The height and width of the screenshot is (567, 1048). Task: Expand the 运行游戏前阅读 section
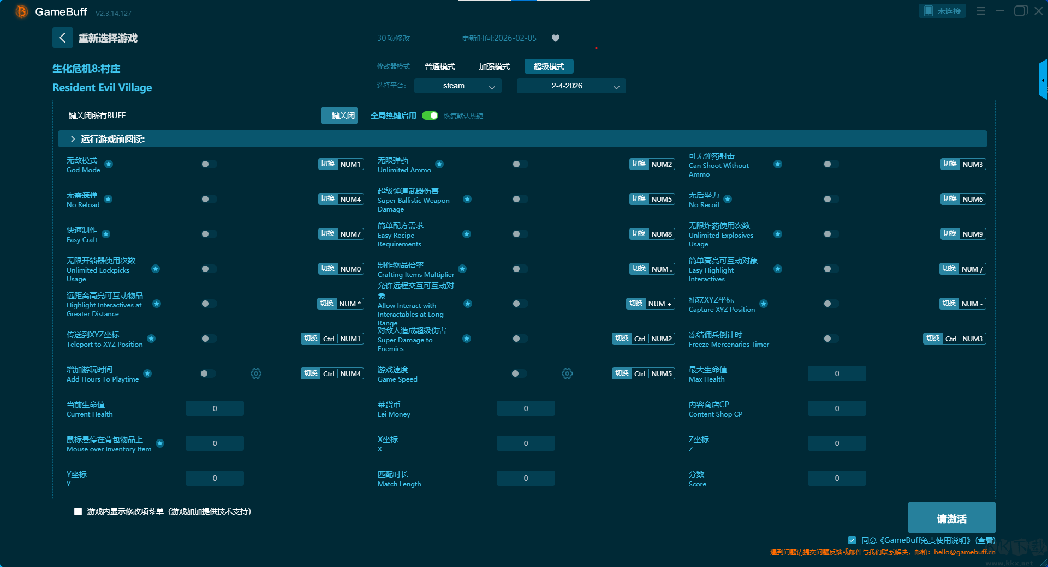pos(73,139)
